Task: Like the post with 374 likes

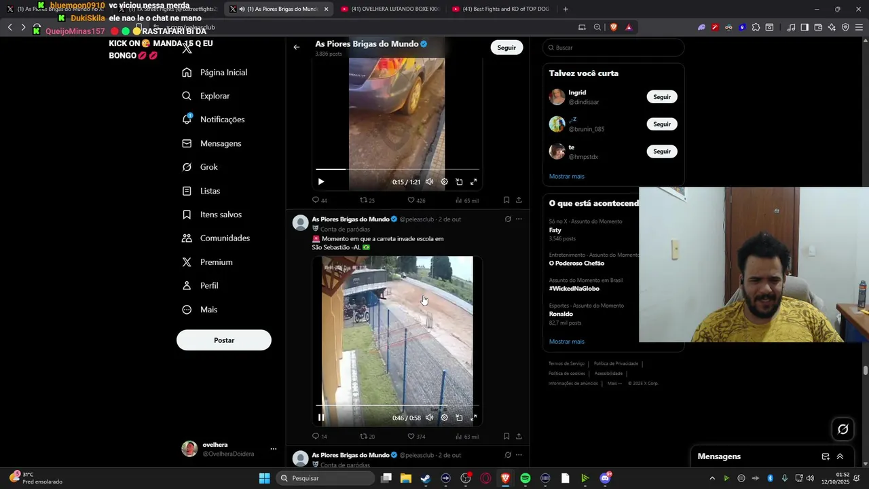Action: [416, 437]
